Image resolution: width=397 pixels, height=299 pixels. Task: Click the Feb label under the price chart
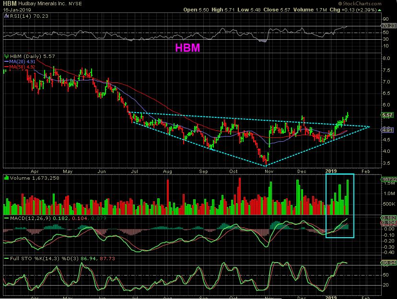366,171
